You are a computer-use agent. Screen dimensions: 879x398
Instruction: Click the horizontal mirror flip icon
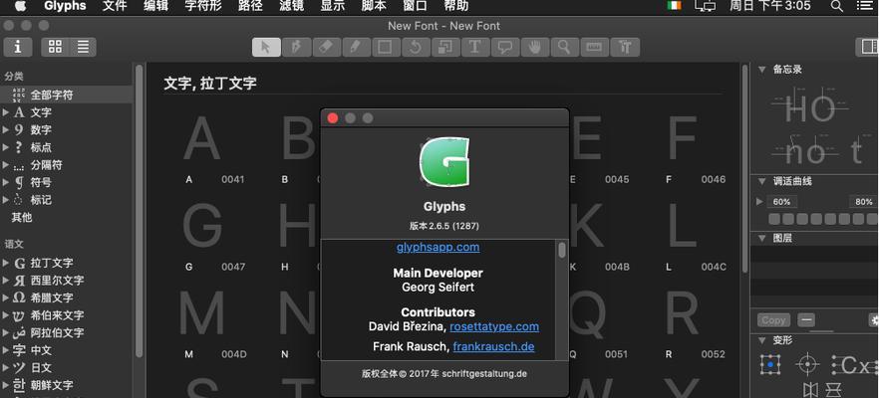click(x=810, y=390)
